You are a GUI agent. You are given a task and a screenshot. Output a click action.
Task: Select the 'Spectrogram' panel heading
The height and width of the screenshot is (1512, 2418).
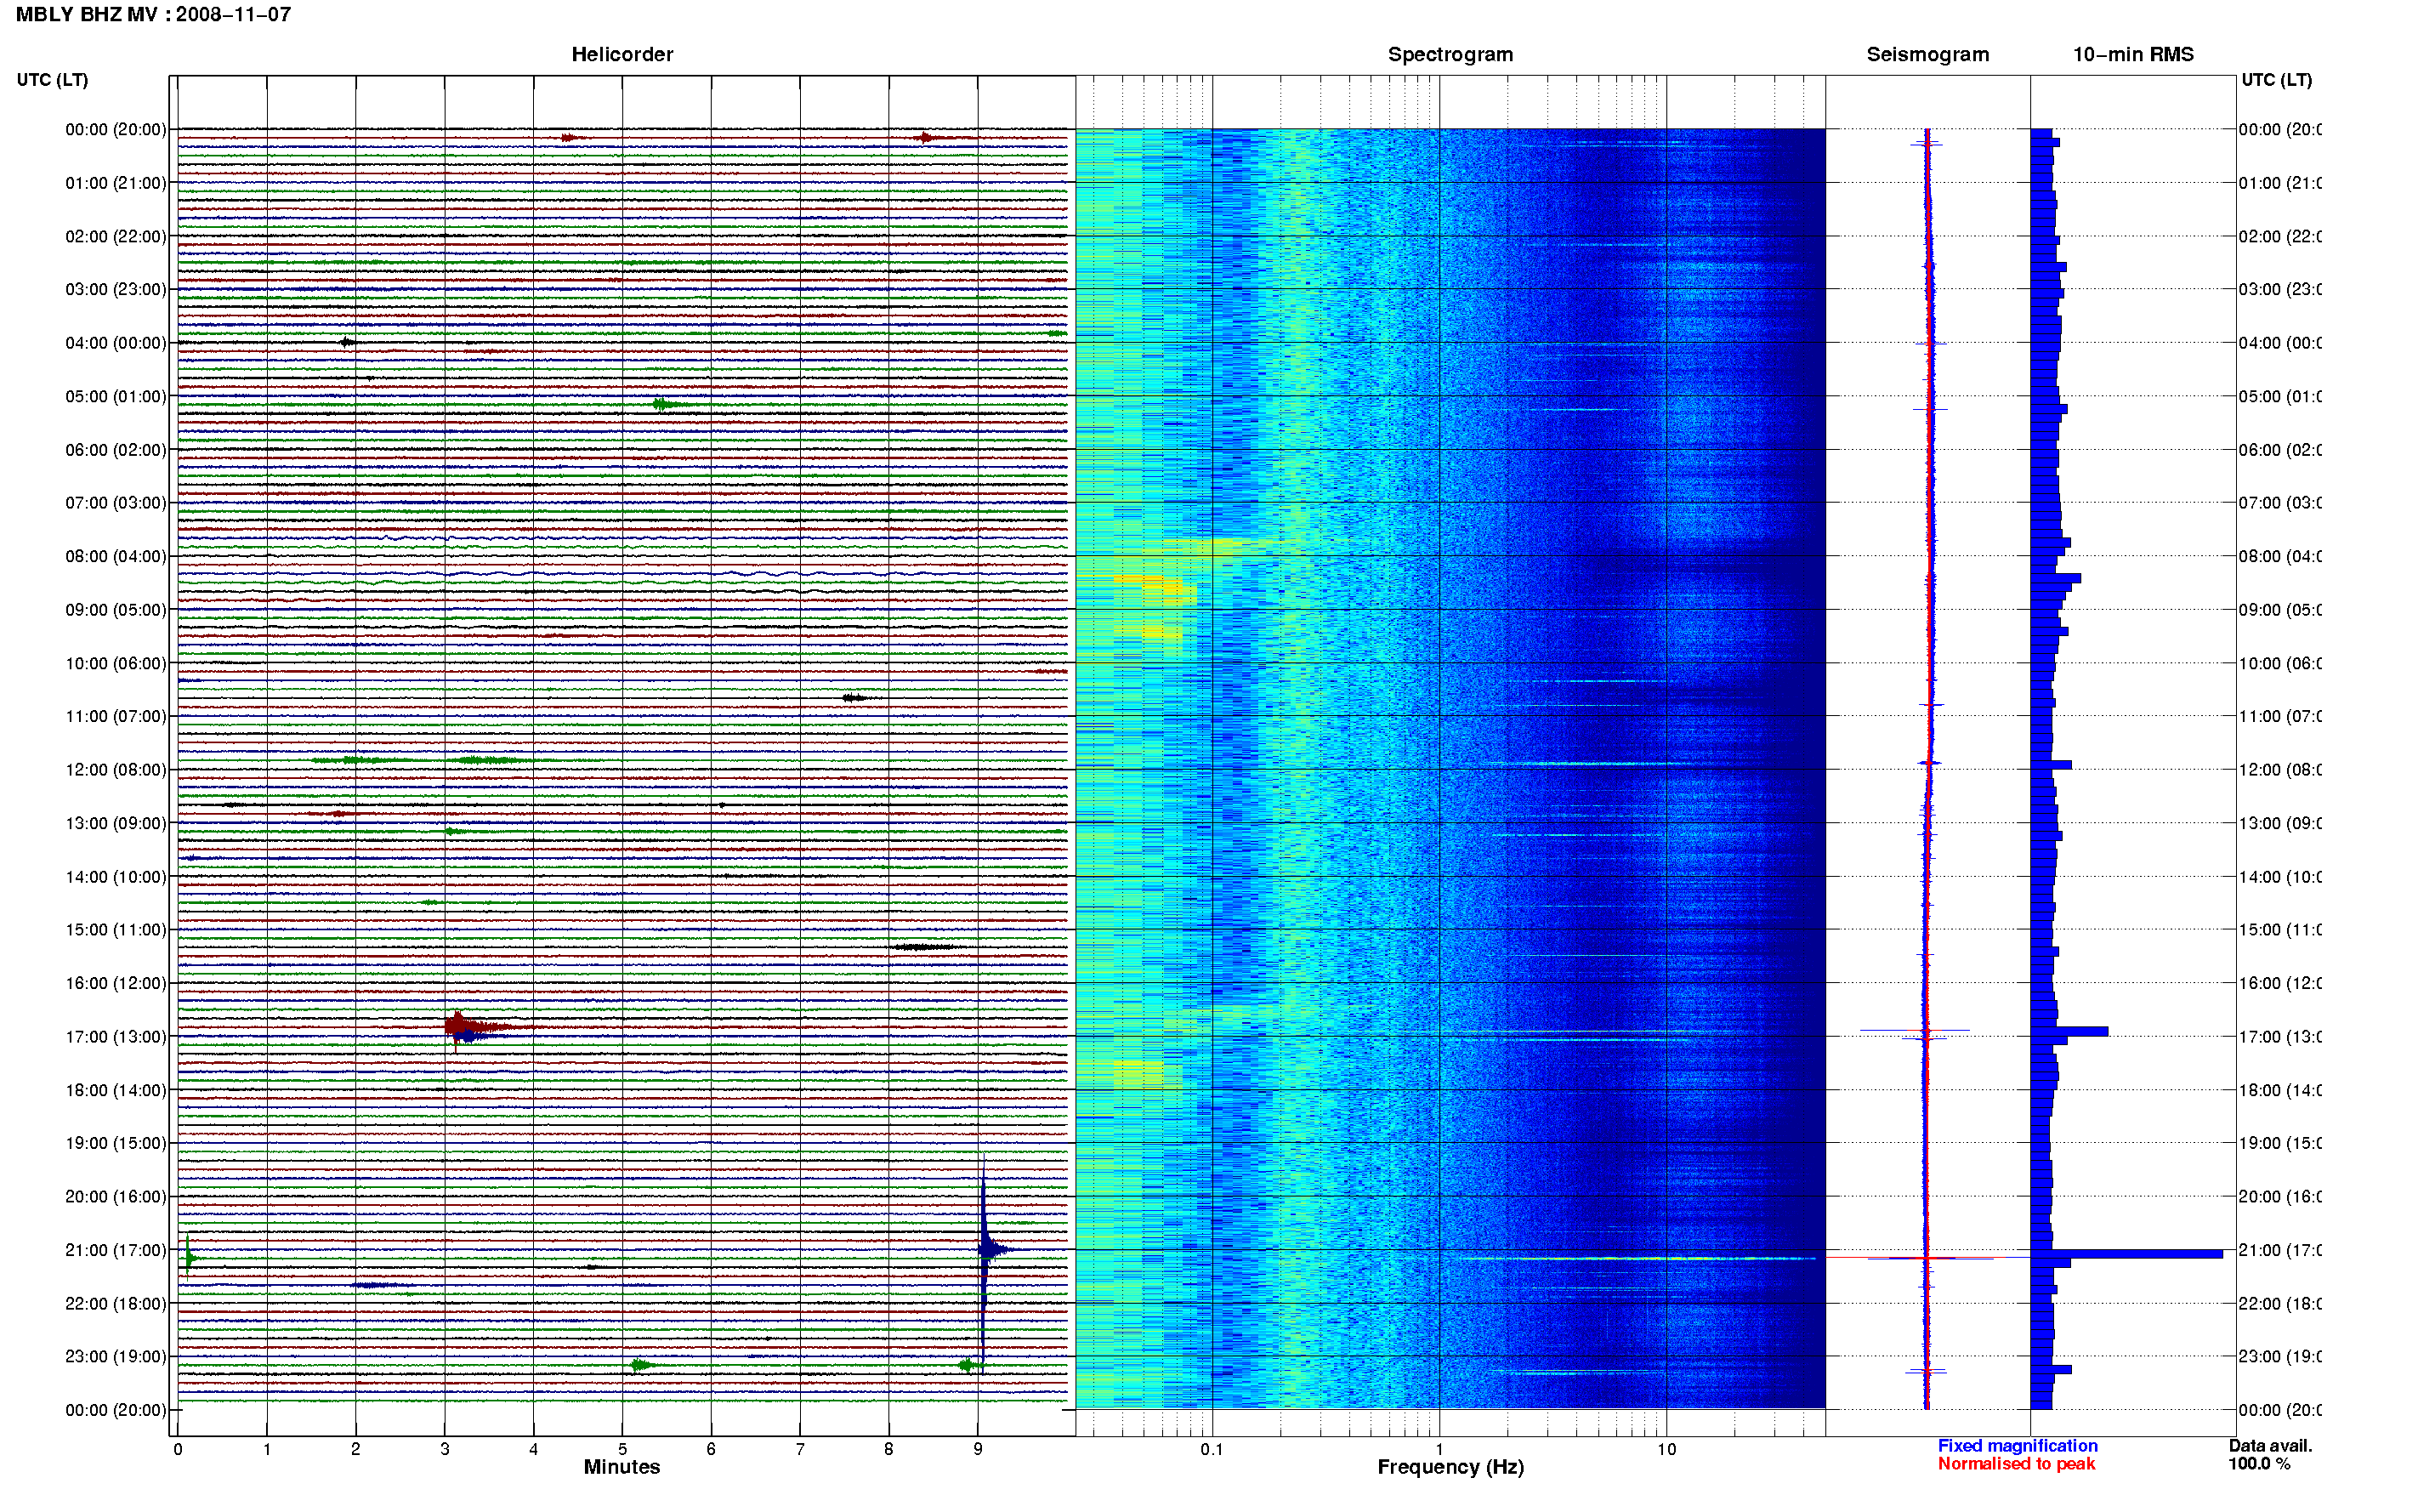(1450, 54)
